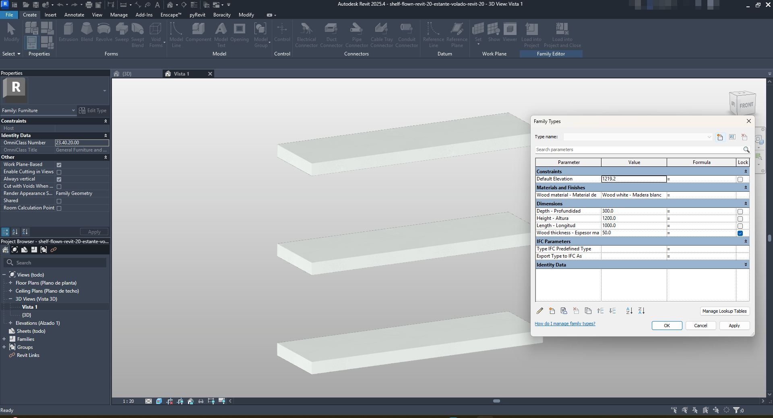The image size is (773, 418).
Task: Collapse Identity Data section in Properties
Action: pyautogui.click(x=105, y=135)
